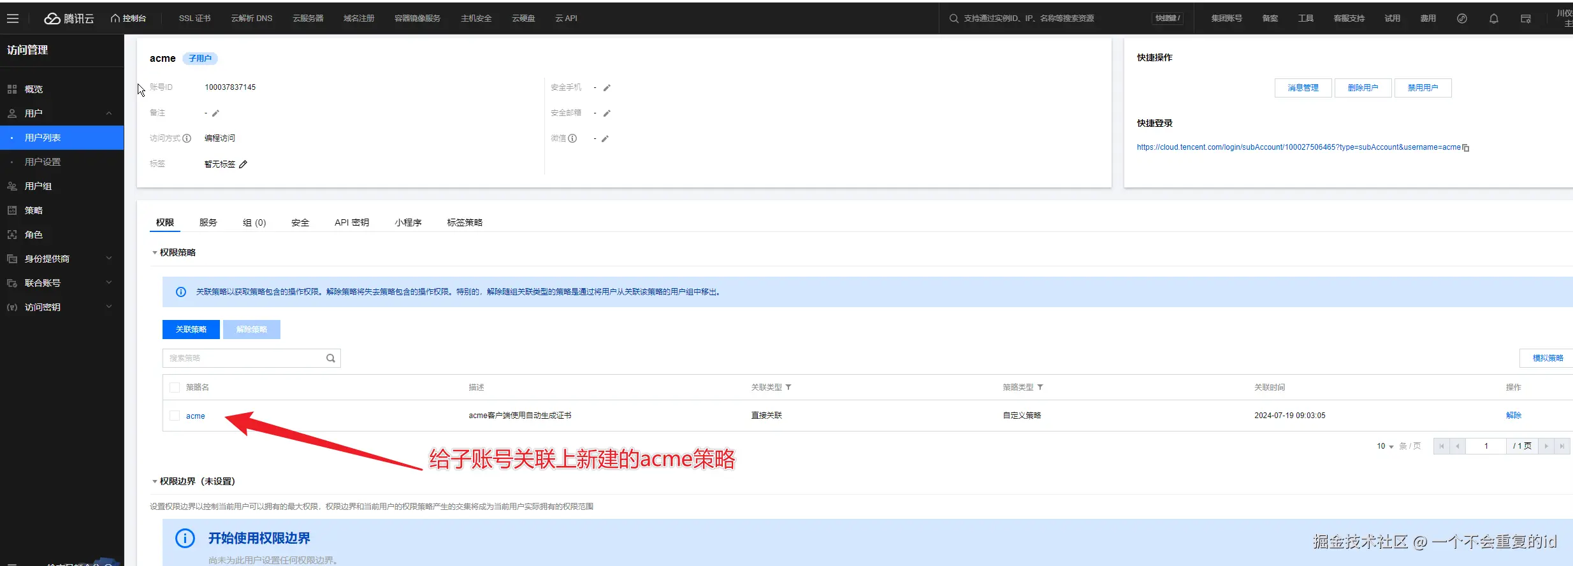Click the Tencent Cloud logo
Viewport: 1573px width, 566px height.
tap(69, 18)
